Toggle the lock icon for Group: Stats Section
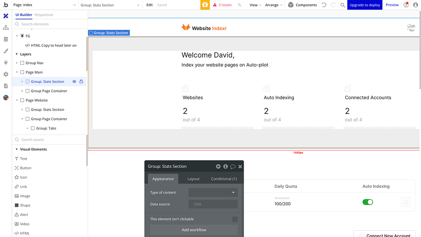The image size is (421, 237). click(x=81, y=82)
